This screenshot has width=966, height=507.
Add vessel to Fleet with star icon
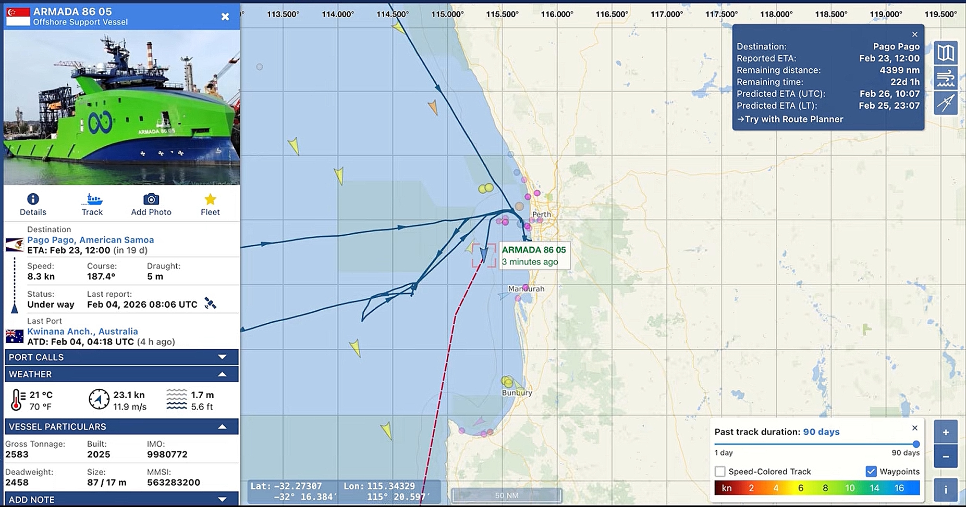coord(210,199)
